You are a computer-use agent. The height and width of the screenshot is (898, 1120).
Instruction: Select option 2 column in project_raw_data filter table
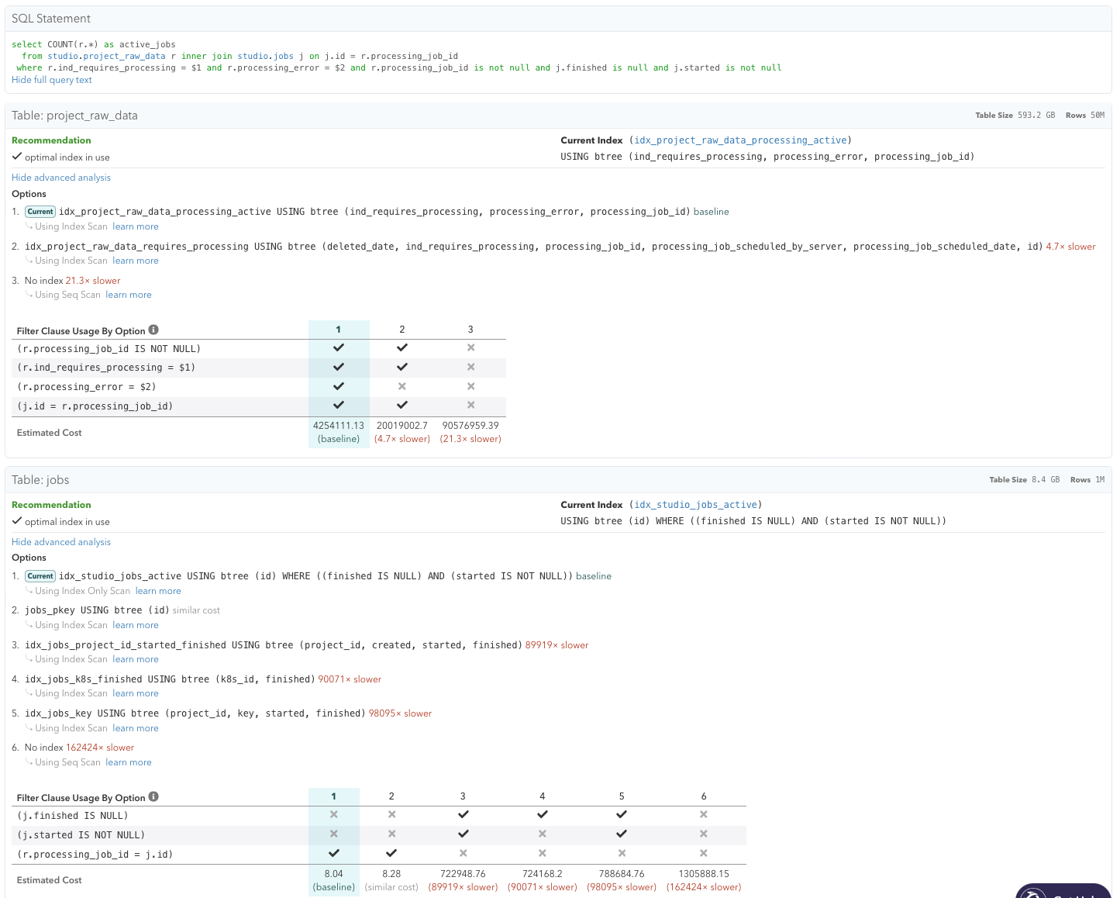pyautogui.click(x=401, y=330)
